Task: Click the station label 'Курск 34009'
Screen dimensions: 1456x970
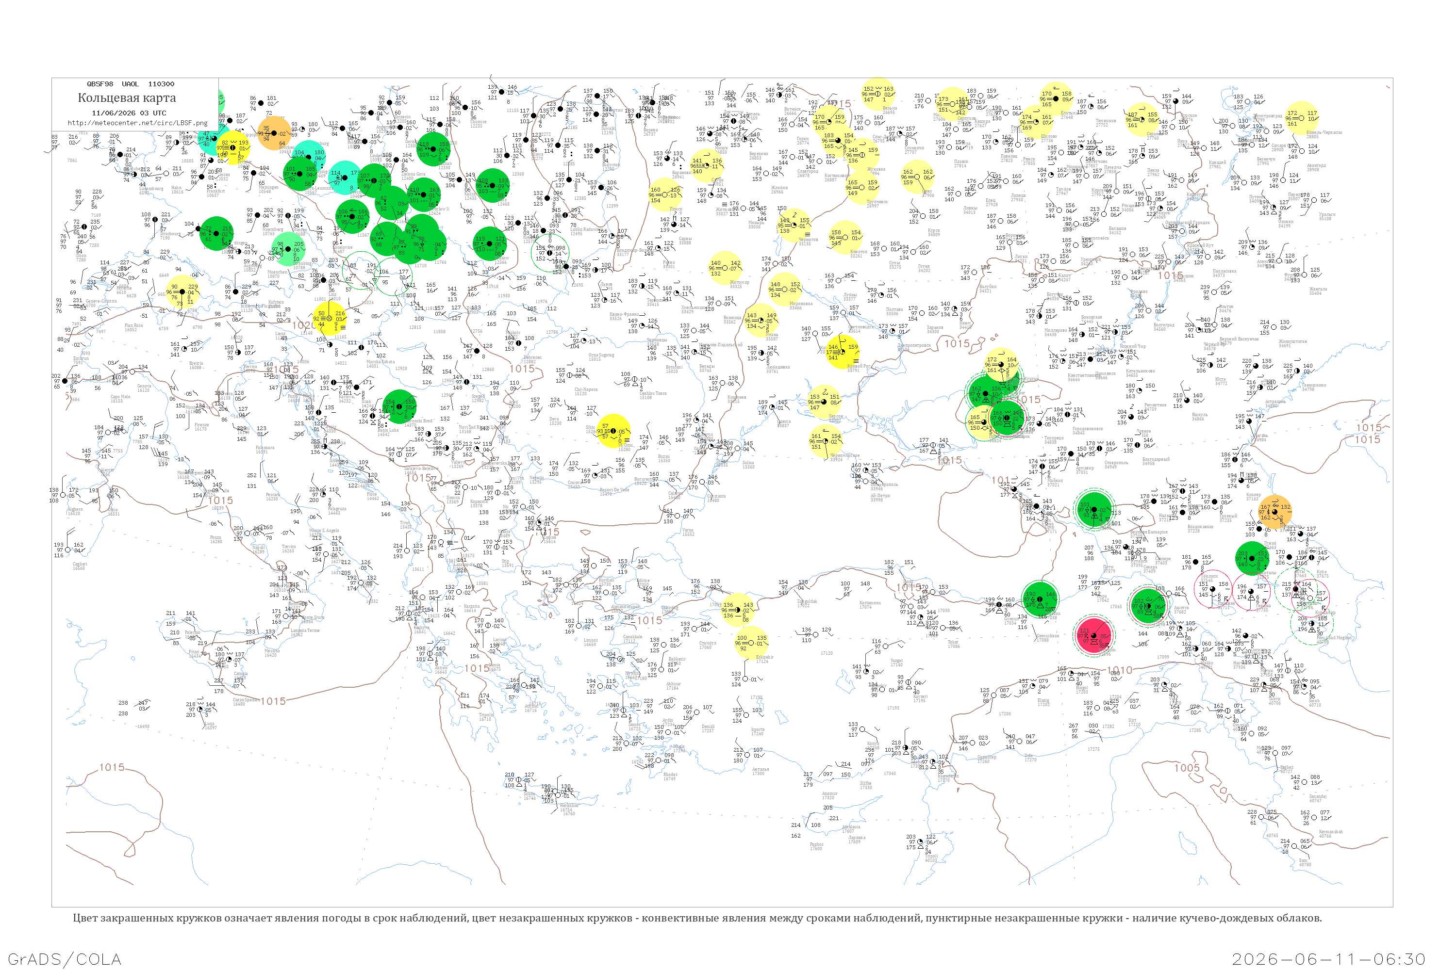Action: coord(933,233)
